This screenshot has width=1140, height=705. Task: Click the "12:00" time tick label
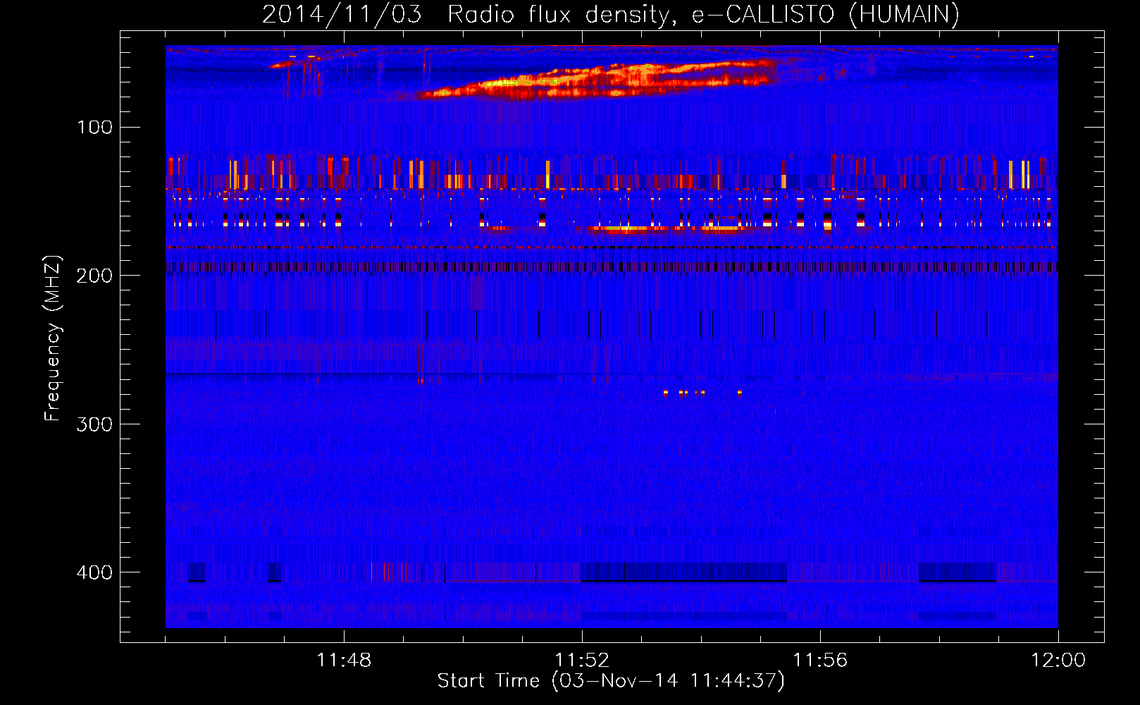coord(1058,661)
